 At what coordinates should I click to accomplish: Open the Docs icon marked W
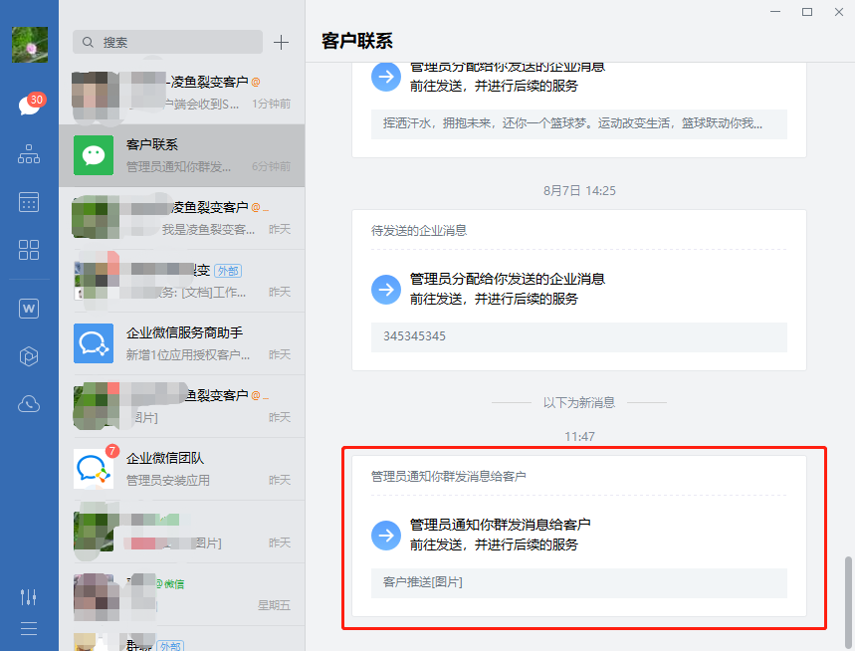click(x=29, y=309)
